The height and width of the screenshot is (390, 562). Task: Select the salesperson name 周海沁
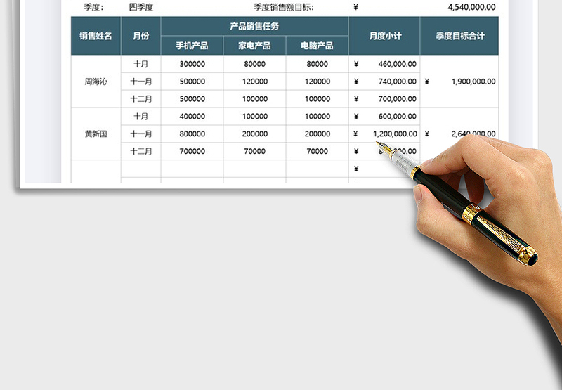coord(96,82)
